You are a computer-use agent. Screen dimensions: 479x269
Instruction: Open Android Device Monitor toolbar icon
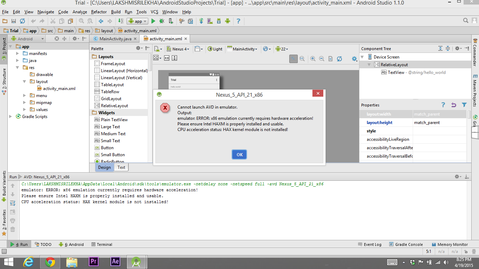(x=228, y=21)
